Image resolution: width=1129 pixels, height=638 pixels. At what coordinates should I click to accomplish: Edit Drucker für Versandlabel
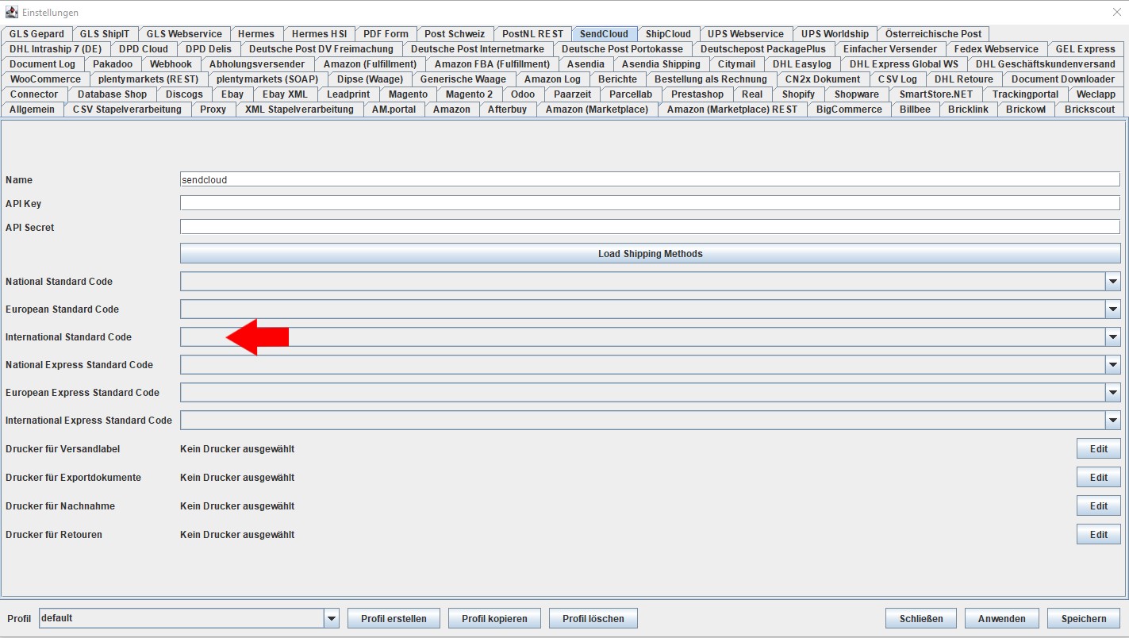click(1098, 449)
